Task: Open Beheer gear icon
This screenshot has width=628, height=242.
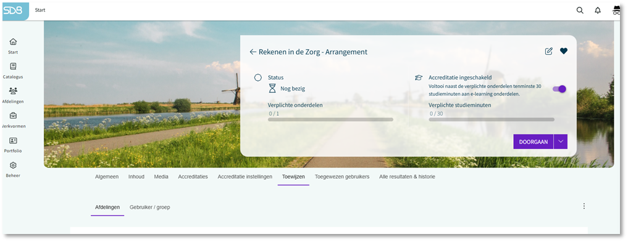Action: point(13,165)
